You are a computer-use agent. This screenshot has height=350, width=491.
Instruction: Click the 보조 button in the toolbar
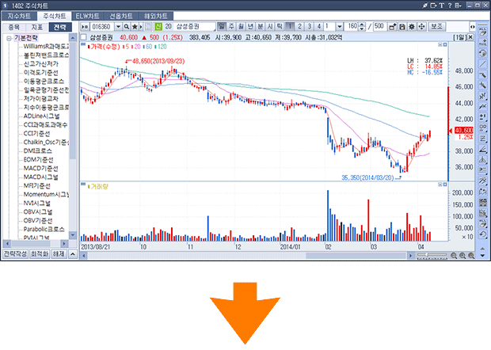(436, 27)
